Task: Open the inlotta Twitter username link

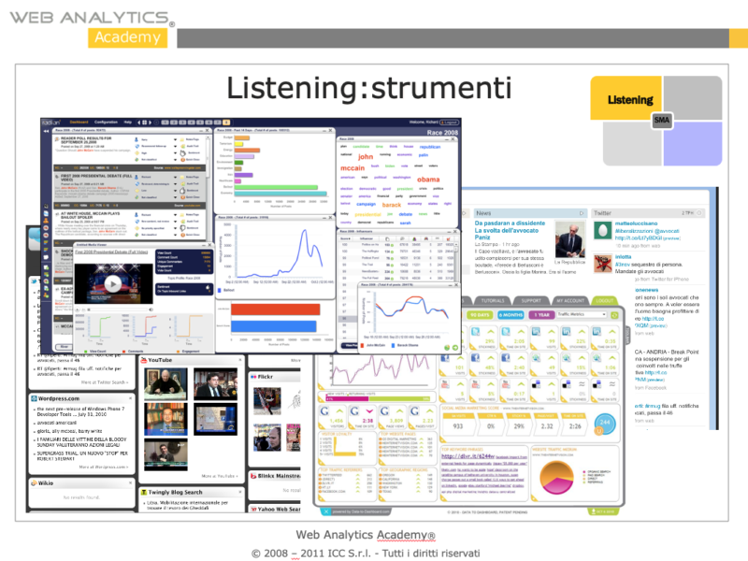Action: pos(623,256)
